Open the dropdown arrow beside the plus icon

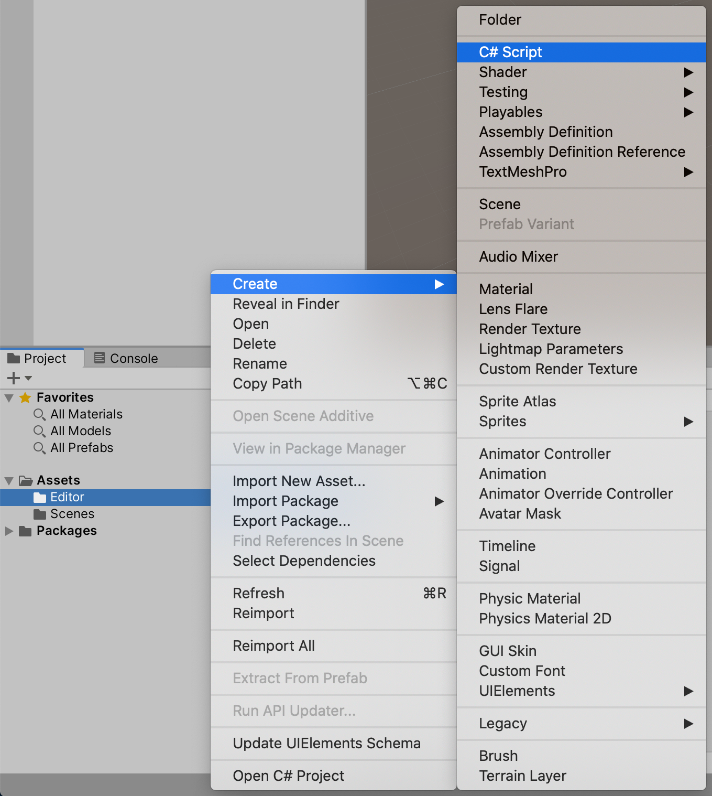click(x=28, y=378)
